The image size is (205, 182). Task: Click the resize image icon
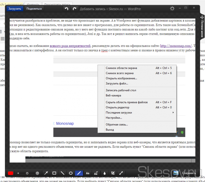[121, 173]
